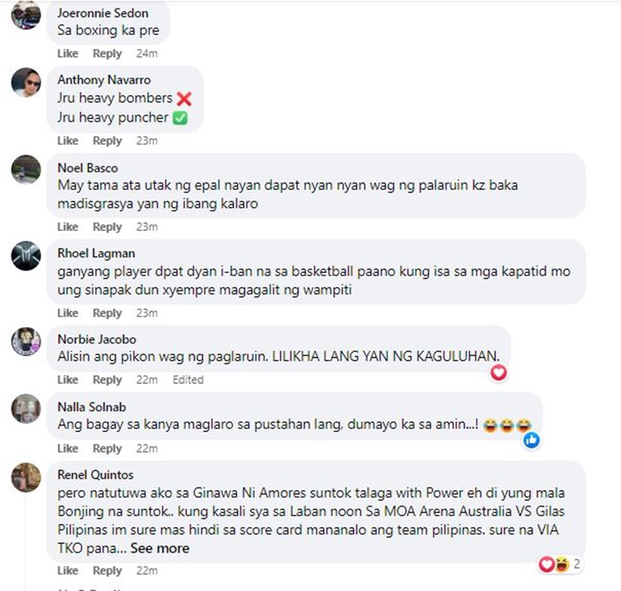Reply to Rhoel Lagman's comment

coord(108,313)
